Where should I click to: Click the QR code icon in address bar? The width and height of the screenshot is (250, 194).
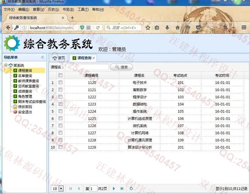pyautogui.click(x=89, y=28)
